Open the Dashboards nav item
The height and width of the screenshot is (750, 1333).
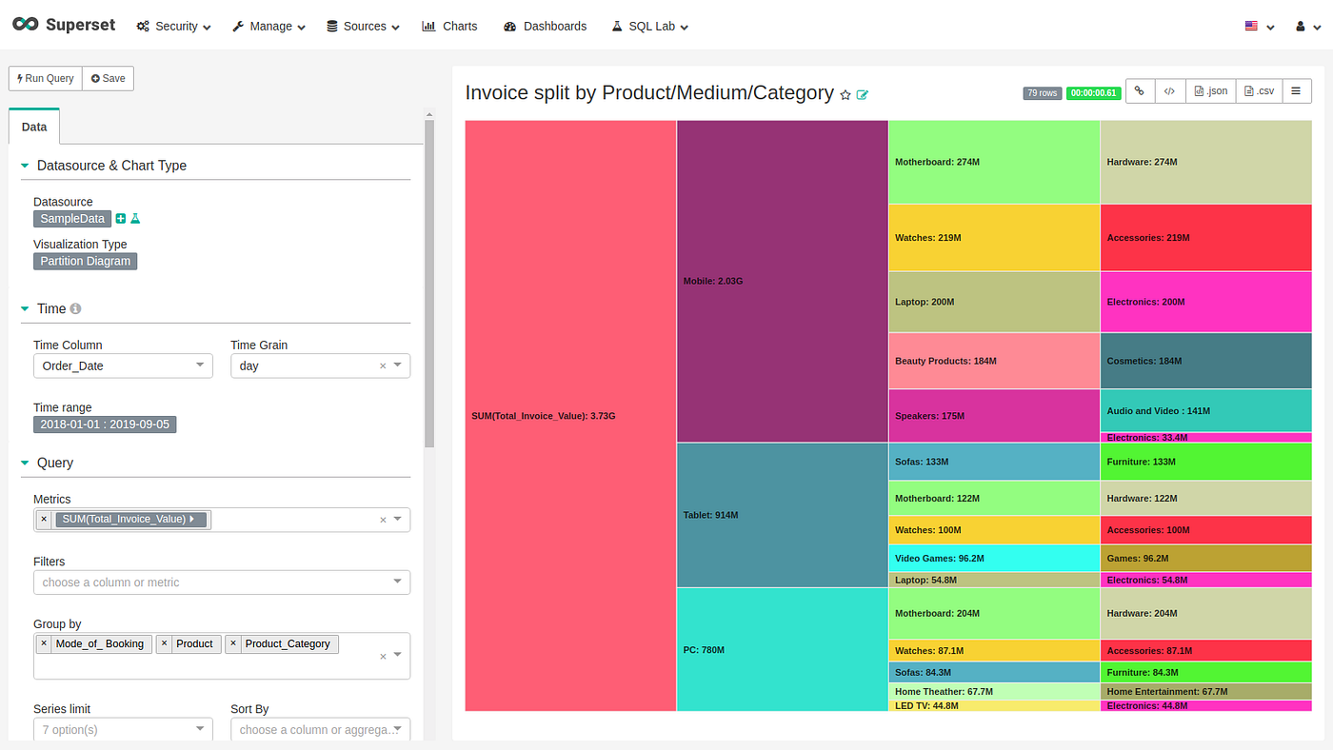click(545, 26)
